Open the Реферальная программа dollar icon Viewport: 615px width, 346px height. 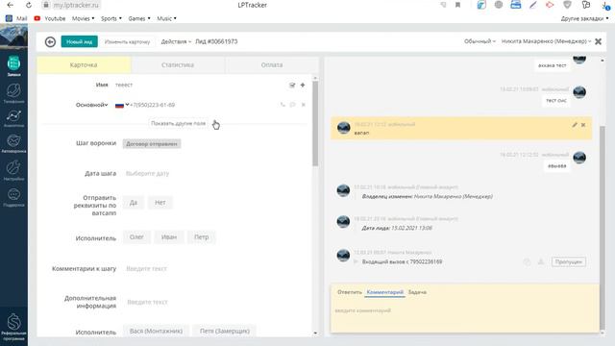point(13,327)
